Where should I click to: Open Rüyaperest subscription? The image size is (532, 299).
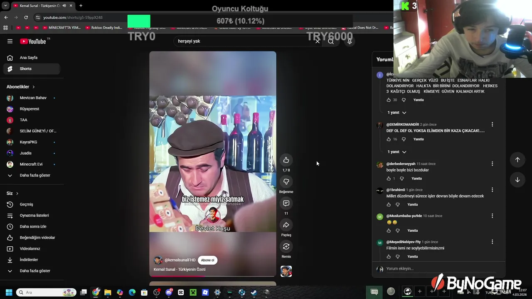(32, 109)
